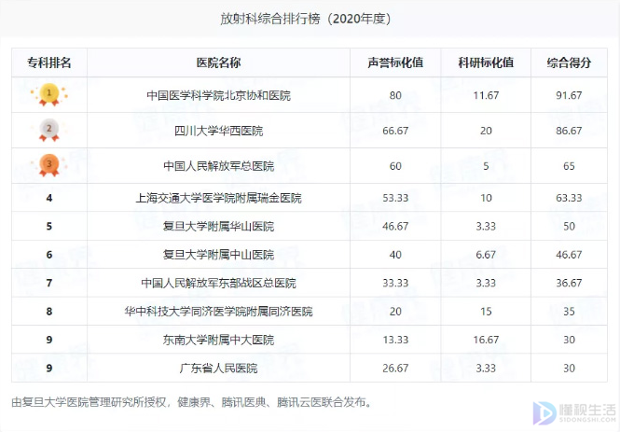Click reputation value 66.67 for 华西医院
This screenshot has height=432, width=620.
395,131
